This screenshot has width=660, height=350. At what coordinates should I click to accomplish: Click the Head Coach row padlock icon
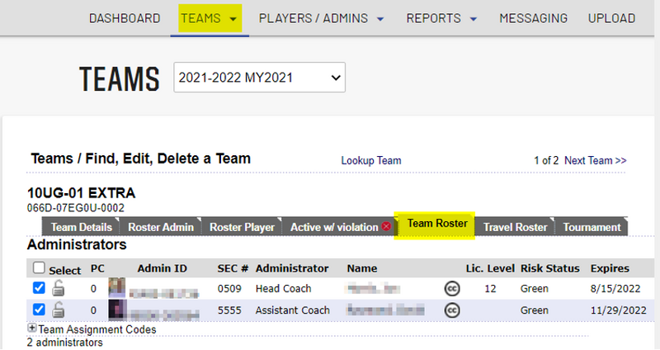58,288
